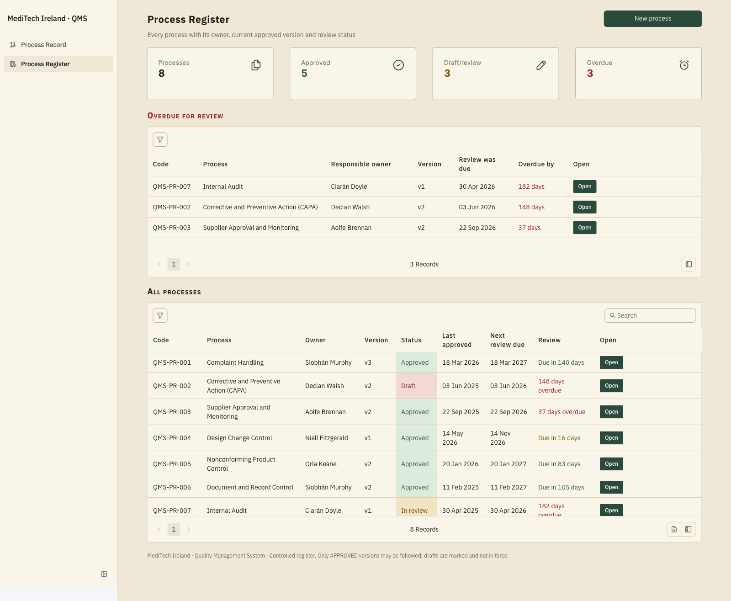Click the documents icon on Processes card
The height and width of the screenshot is (601, 731).
[256, 65]
